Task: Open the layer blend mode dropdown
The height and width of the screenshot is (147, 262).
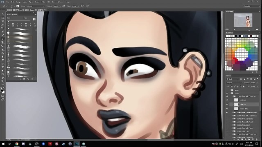Action: pyautogui.click(x=235, y=82)
